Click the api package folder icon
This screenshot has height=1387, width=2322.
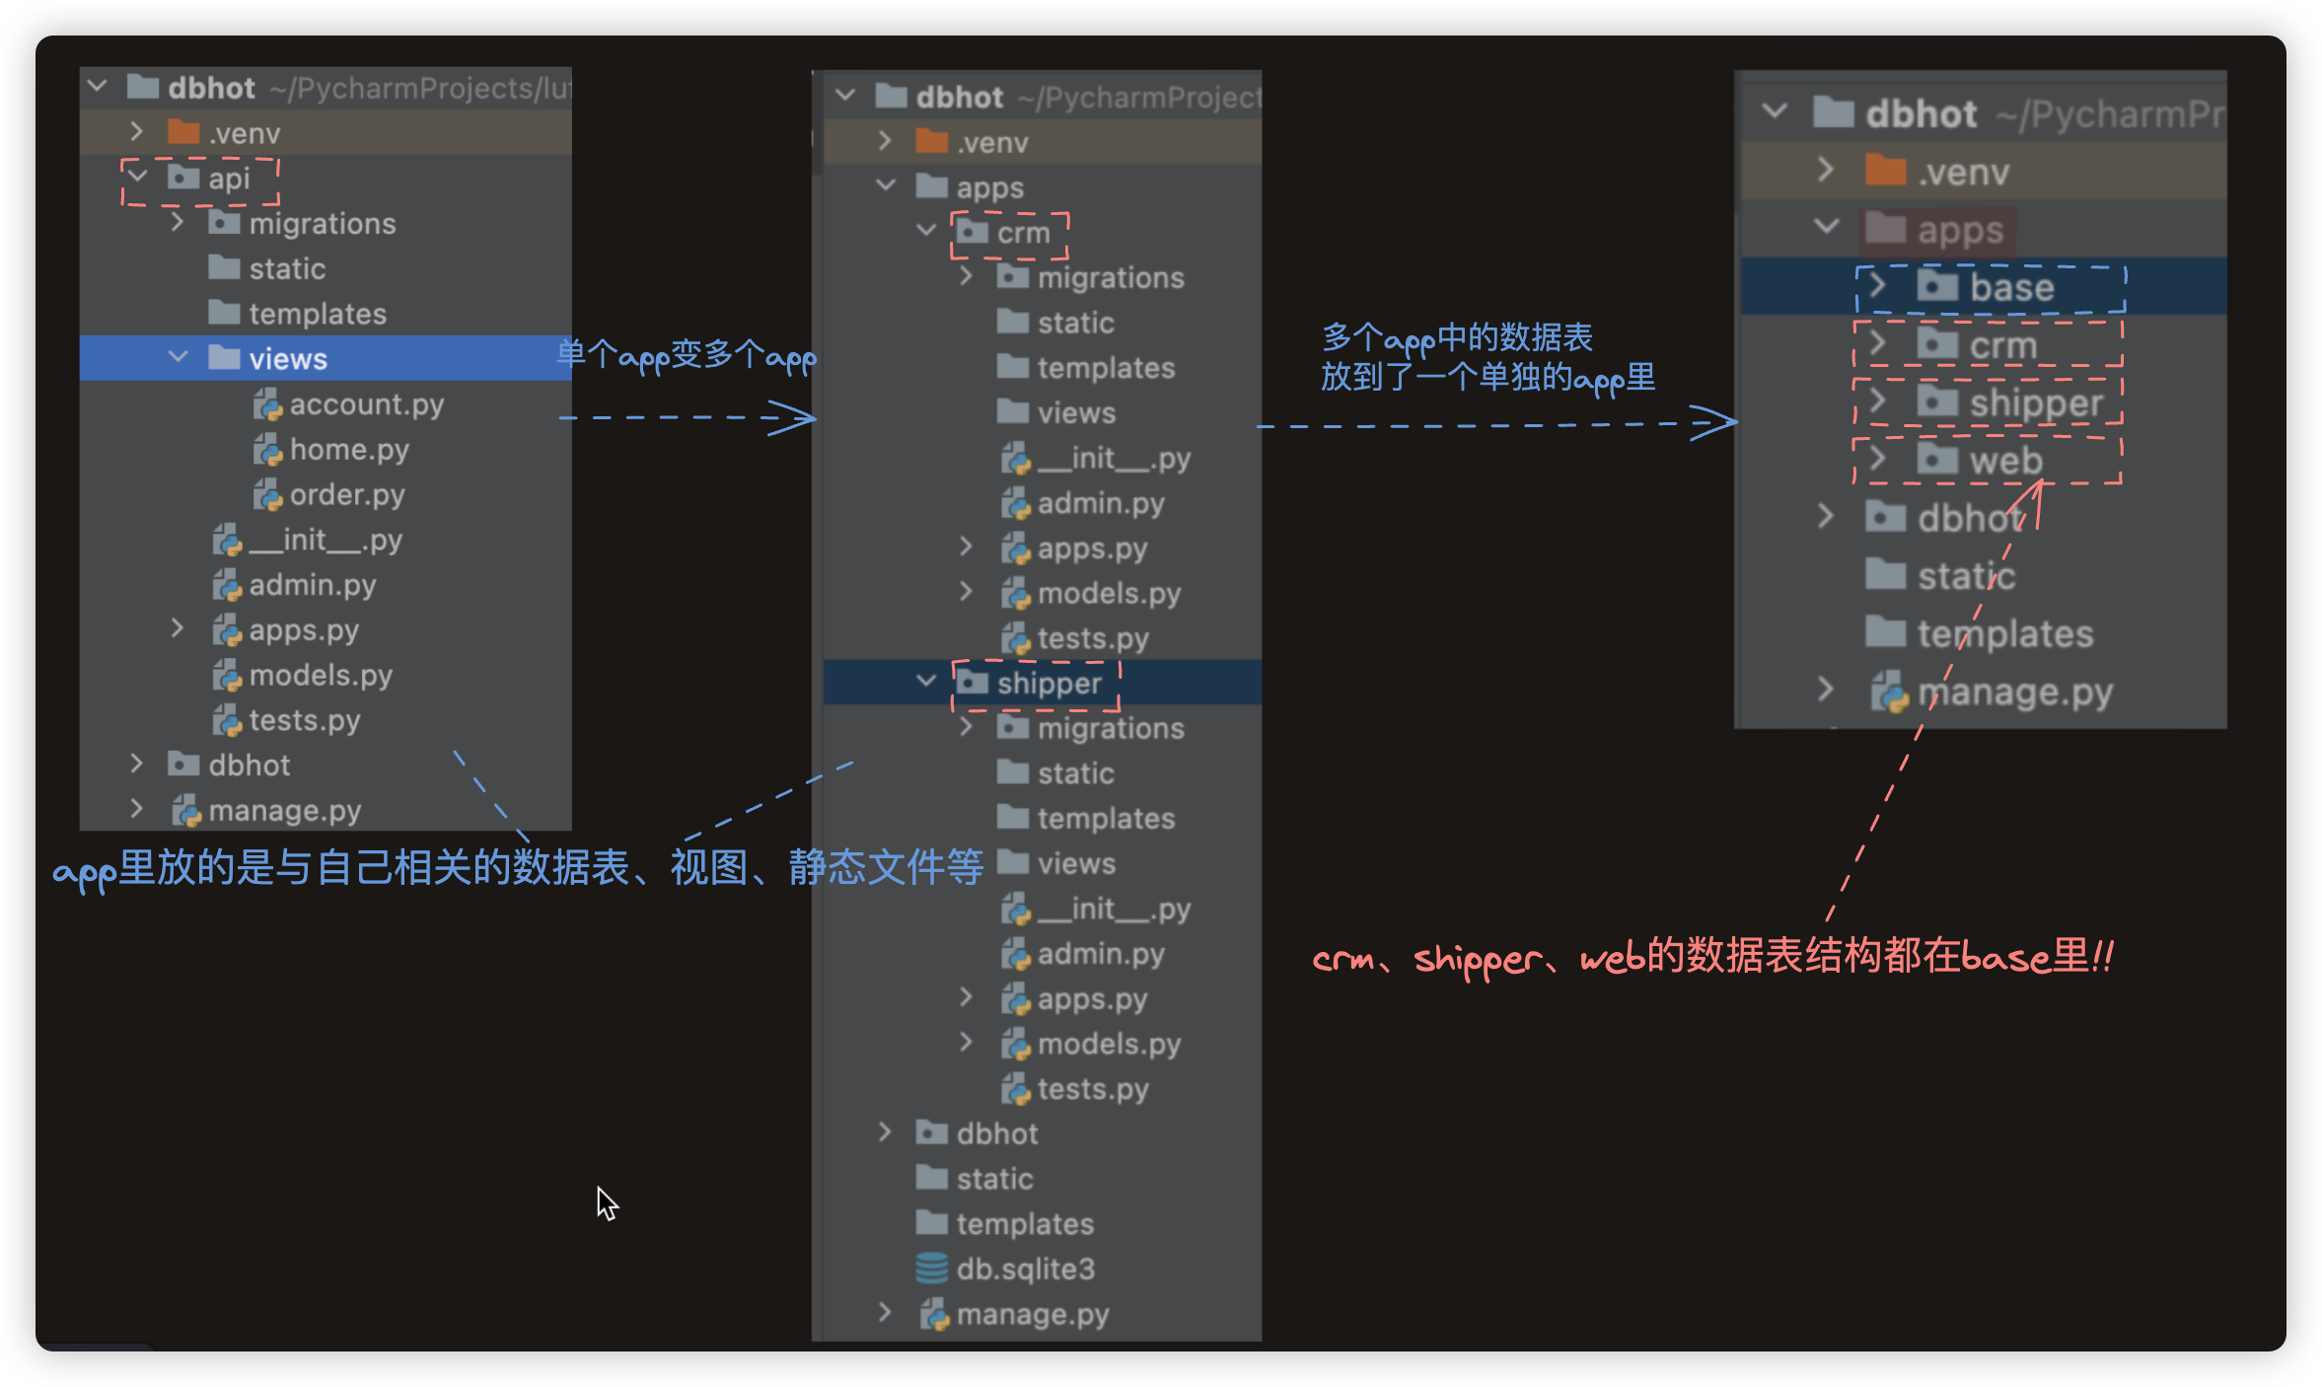coord(183,178)
